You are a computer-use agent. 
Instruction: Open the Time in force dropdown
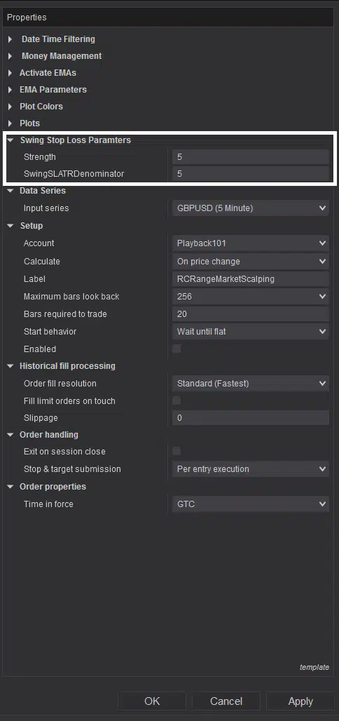pos(250,504)
